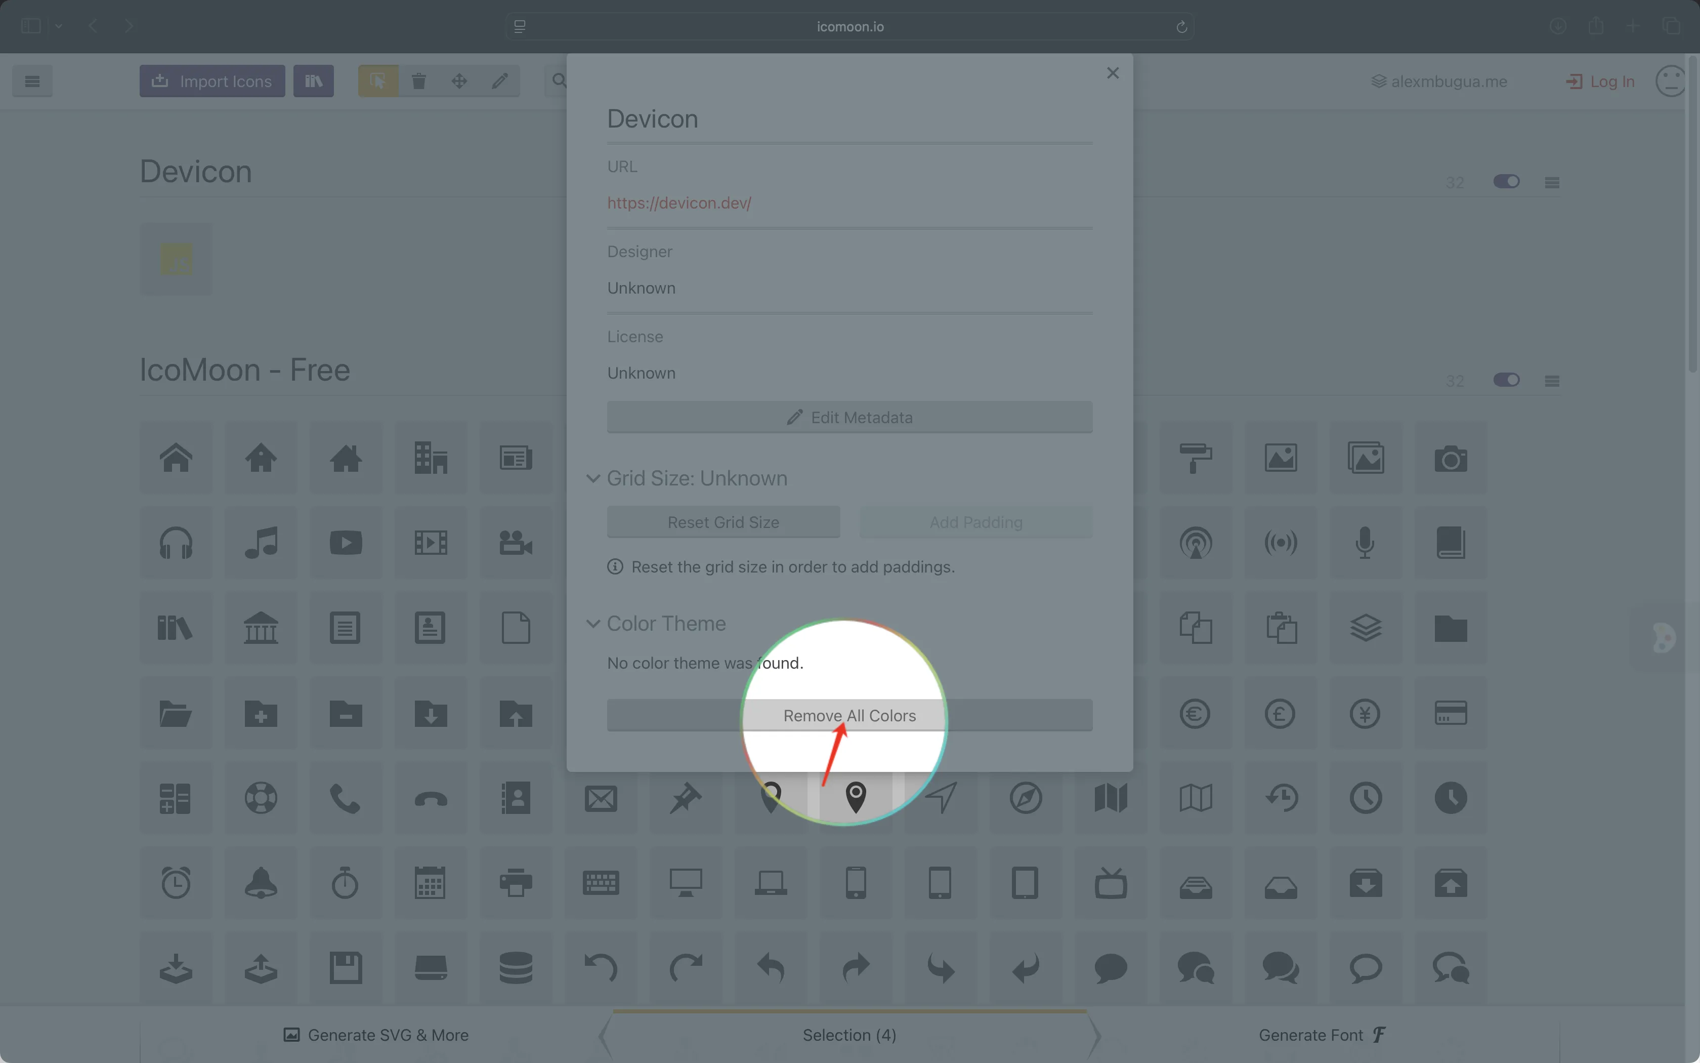Disable the IcoMoon Free set toggle
The image size is (1700, 1063).
(1506, 380)
